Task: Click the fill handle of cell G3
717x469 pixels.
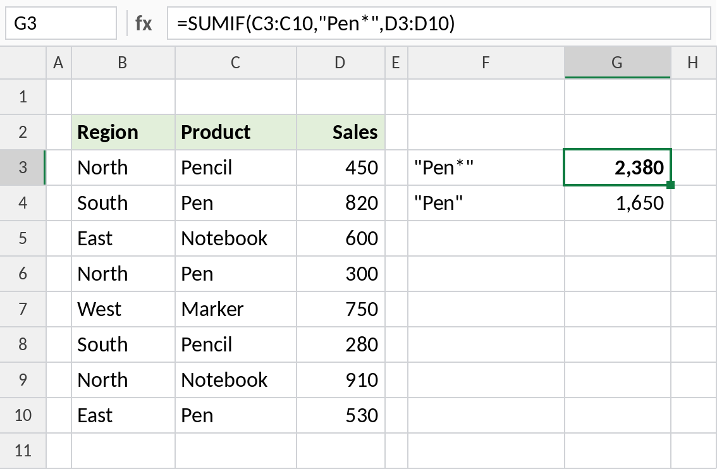Action: [671, 185]
